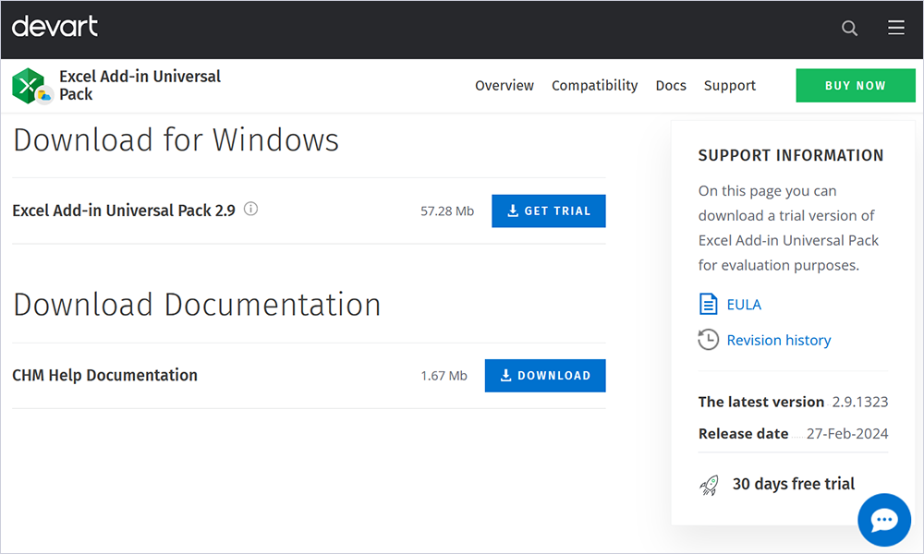Click the Excel Add-in product icon
Image resolution: width=924 pixels, height=554 pixels.
(31, 86)
